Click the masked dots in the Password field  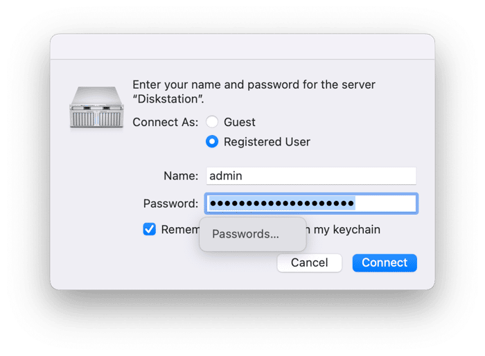pos(282,204)
